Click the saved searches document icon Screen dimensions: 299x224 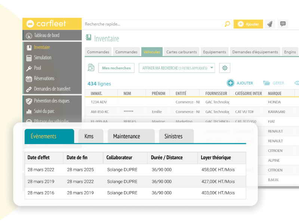click(91, 68)
